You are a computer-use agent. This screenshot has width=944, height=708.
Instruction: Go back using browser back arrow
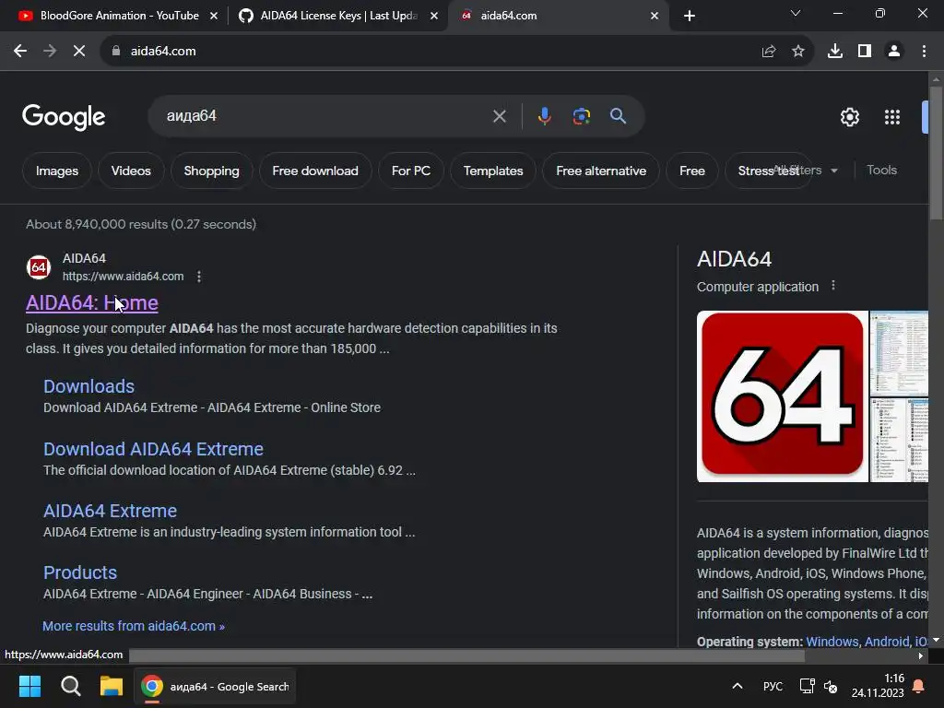(20, 52)
